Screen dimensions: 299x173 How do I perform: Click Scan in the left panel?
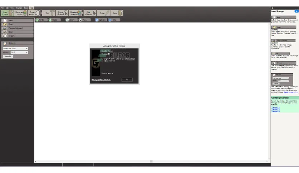tap(17, 32)
